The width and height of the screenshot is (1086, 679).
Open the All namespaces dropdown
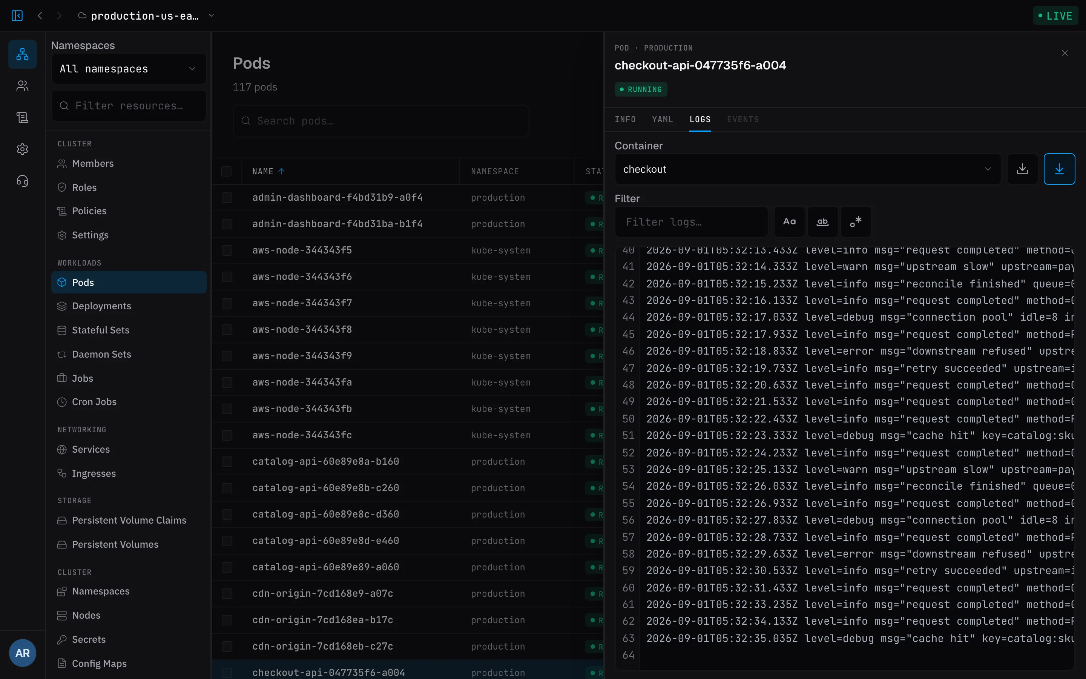click(129, 69)
